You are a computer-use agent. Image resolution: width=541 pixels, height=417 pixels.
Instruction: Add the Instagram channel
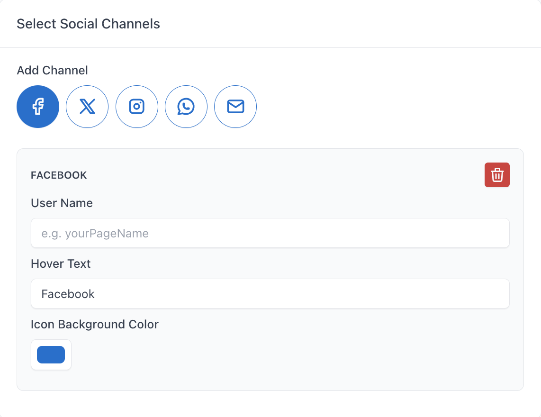[x=137, y=107]
